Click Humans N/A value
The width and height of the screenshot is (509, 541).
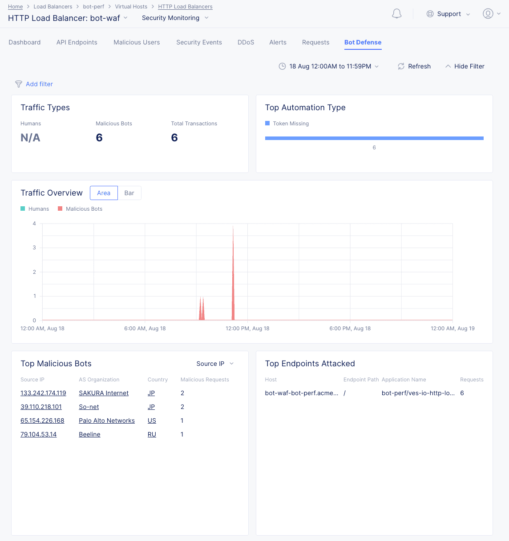30,138
